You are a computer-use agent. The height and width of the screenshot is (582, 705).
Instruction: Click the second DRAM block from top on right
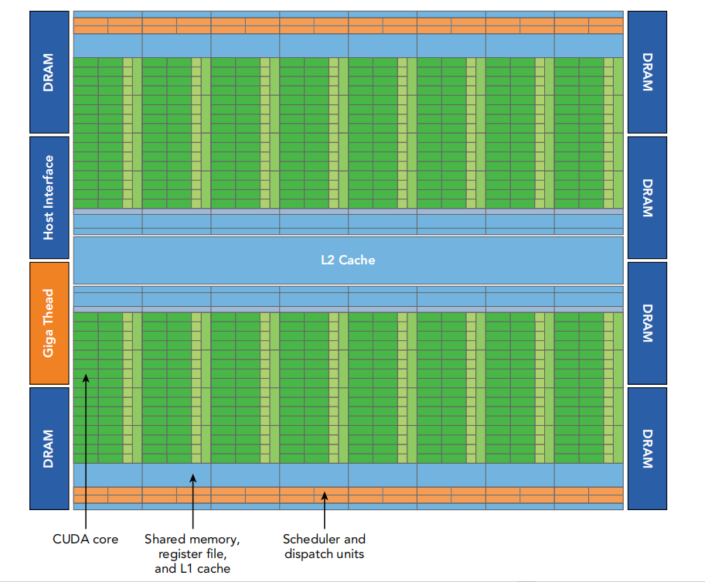click(647, 197)
